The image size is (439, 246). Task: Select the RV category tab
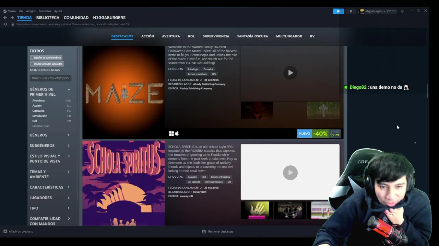click(x=312, y=36)
